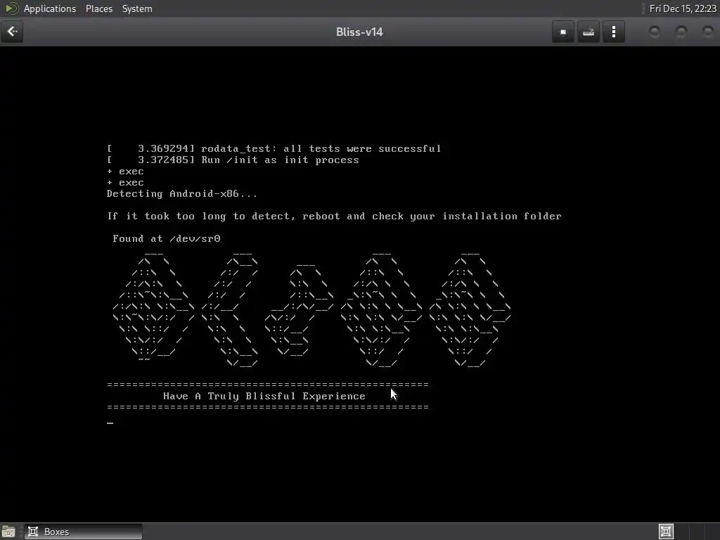Click the Bliss-v14 window title
Screen dimensions: 720x540
(359, 32)
